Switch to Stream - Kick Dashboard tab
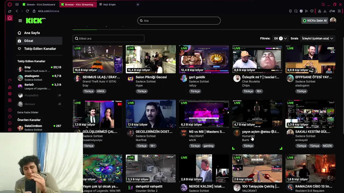This screenshot has height=193, width=344. 40,4
